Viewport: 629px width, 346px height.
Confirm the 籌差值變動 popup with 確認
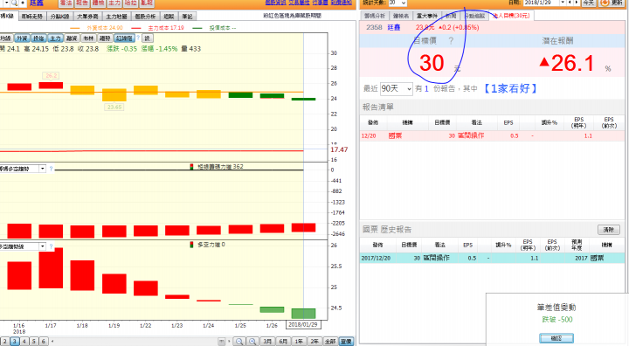(x=556, y=338)
